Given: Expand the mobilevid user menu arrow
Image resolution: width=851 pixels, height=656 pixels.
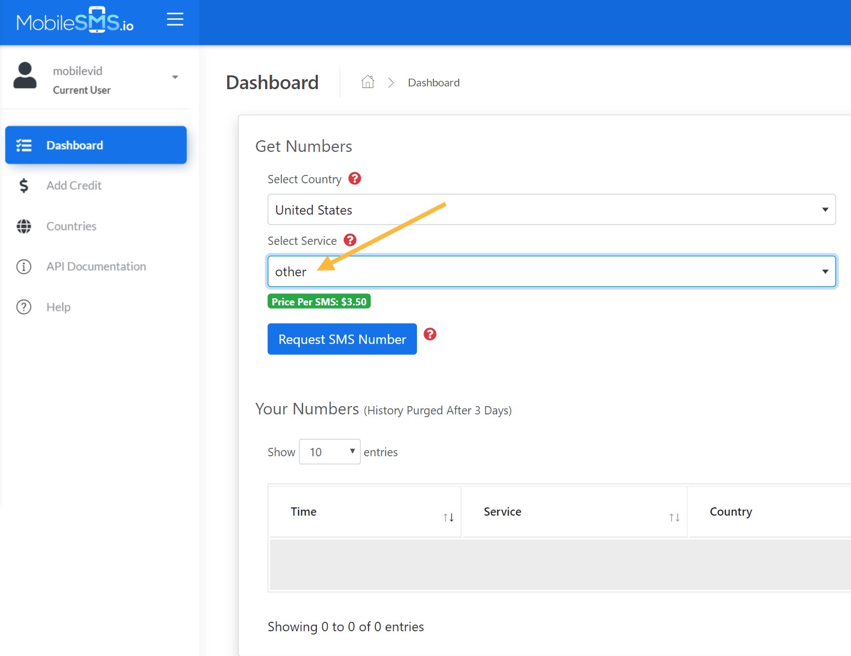Looking at the screenshot, I should coord(175,77).
